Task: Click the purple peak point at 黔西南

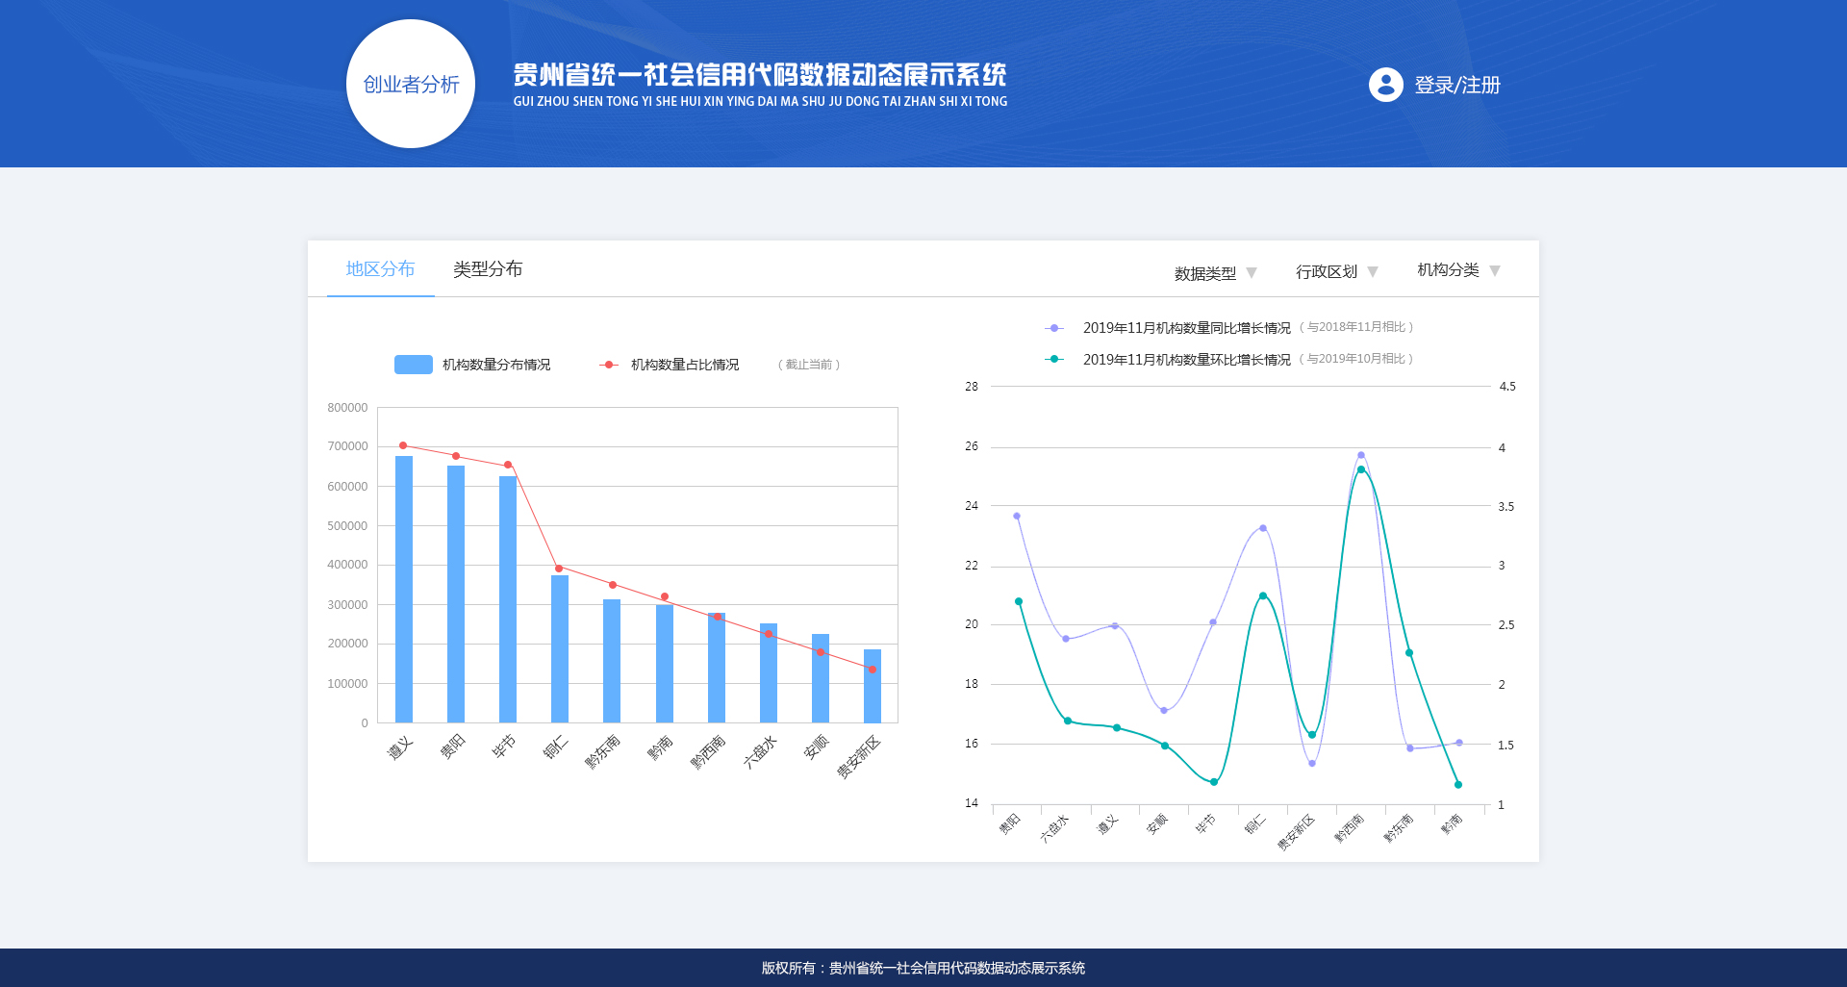Action: coord(1360,455)
